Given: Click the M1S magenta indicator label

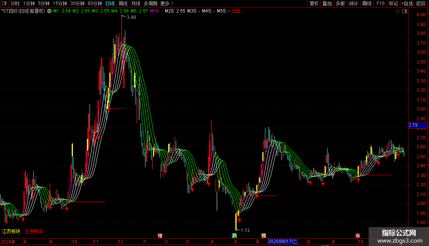Looking at the screenshot, I should [x=156, y=11].
